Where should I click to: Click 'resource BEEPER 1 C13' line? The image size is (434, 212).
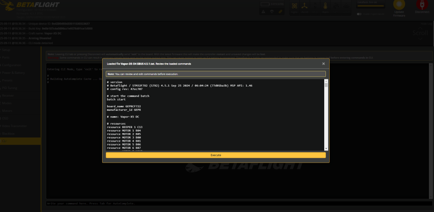pyautogui.click(x=125, y=127)
